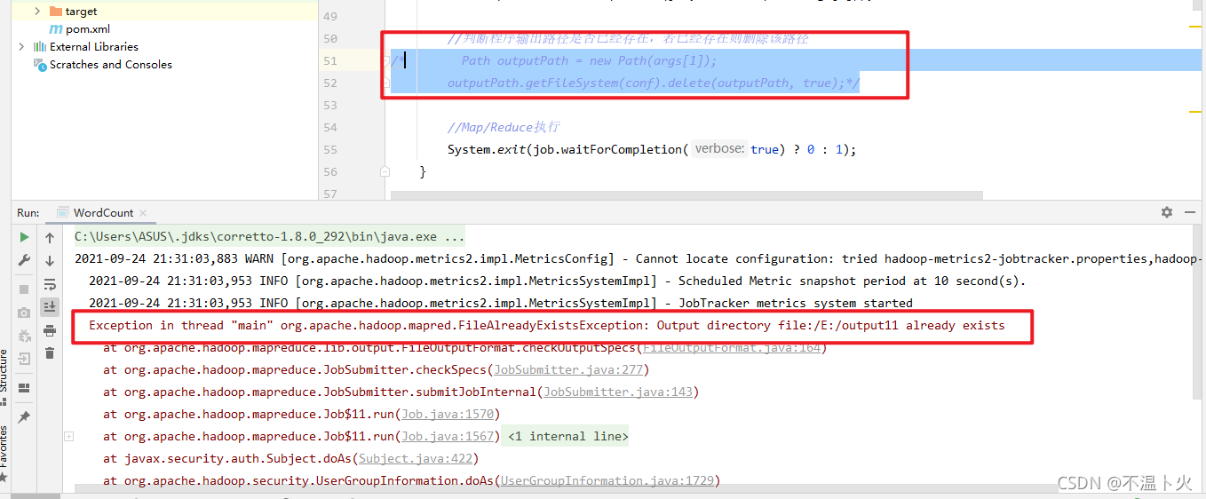Open run configuration wrench icon
The height and width of the screenshot is (499, 1206).
tap(24, 260)
